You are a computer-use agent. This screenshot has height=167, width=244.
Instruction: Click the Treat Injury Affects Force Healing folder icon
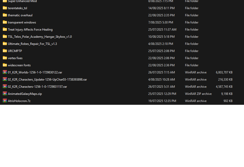[5, 29]
